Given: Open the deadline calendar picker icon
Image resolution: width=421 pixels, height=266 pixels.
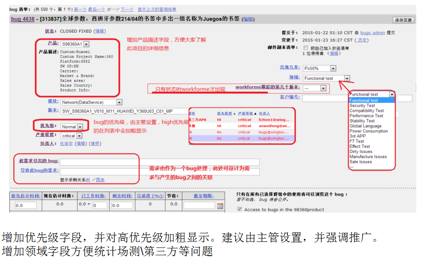Looking at the screenshot, I should coord(220,206).
